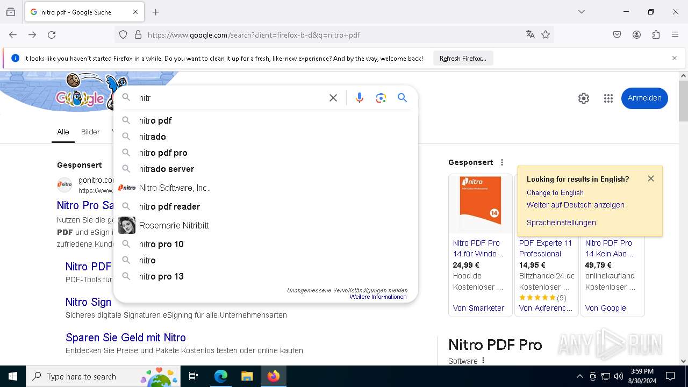Click the Change to English link
The image size is (688, 387).
click(x=555, y=192)
